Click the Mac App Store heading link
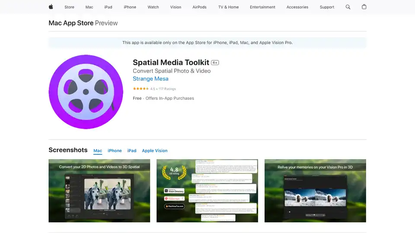This screenshot has width=415, height=233. coord(71,23)
